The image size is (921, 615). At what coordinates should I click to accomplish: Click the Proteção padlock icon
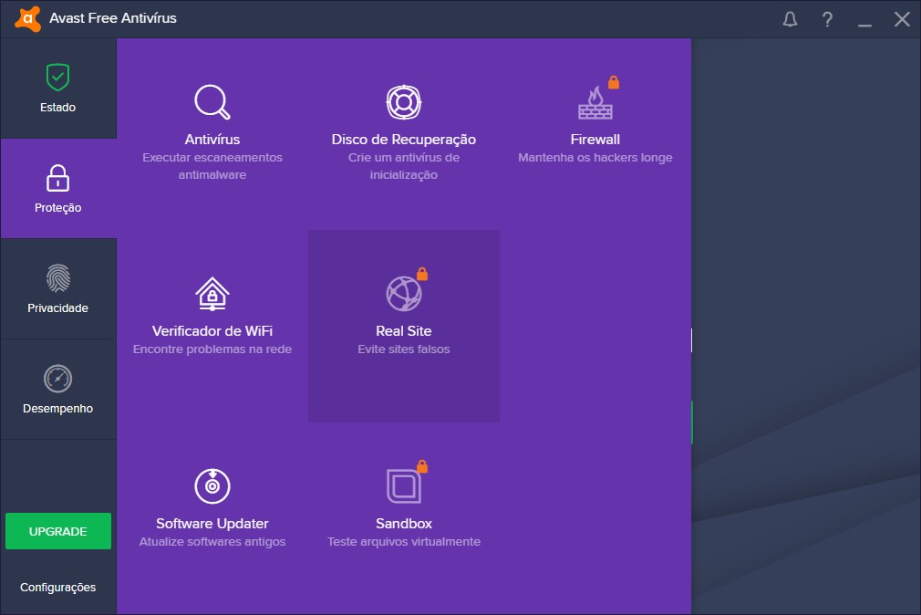click(57, 178)
